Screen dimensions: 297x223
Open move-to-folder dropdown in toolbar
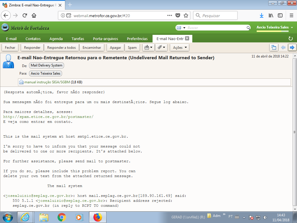click(x=148, y=47)
